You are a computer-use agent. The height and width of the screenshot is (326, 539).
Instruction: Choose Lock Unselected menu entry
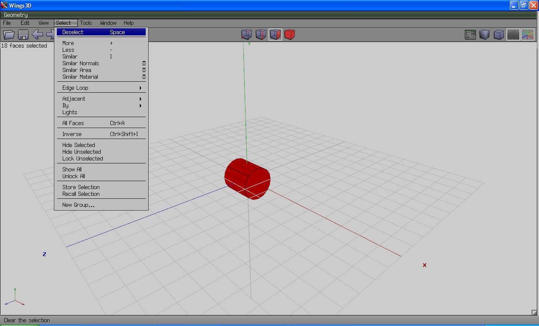pyautogui.click(x=101, y=159)
